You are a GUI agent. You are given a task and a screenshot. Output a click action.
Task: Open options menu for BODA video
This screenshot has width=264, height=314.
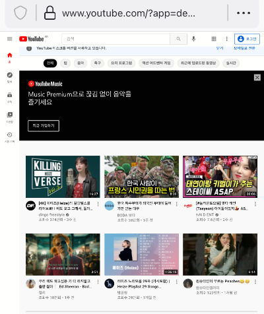(176, 204)
